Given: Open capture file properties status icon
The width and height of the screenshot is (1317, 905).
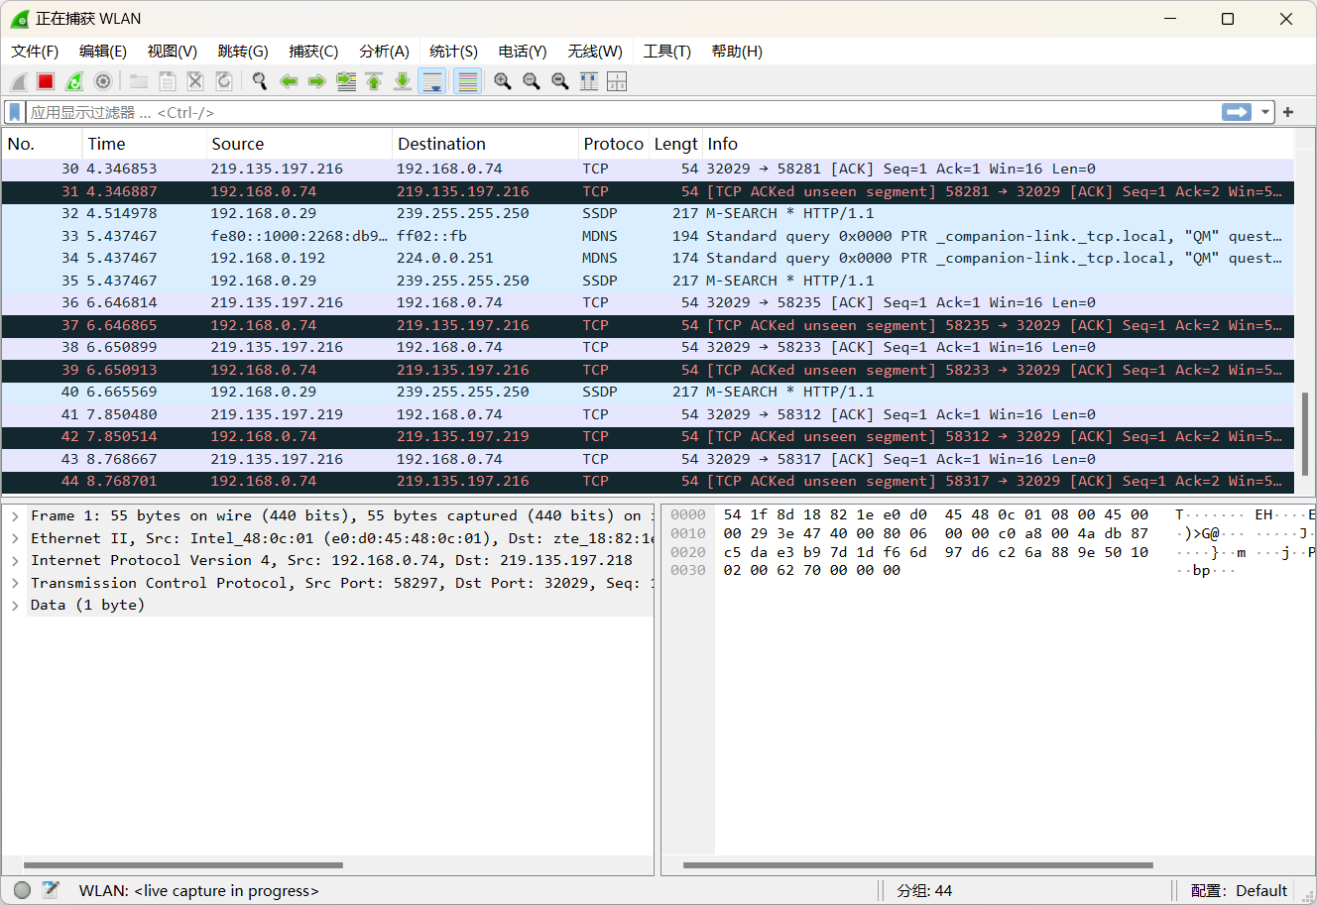Looking at the screenshot, I should [51, 890].
